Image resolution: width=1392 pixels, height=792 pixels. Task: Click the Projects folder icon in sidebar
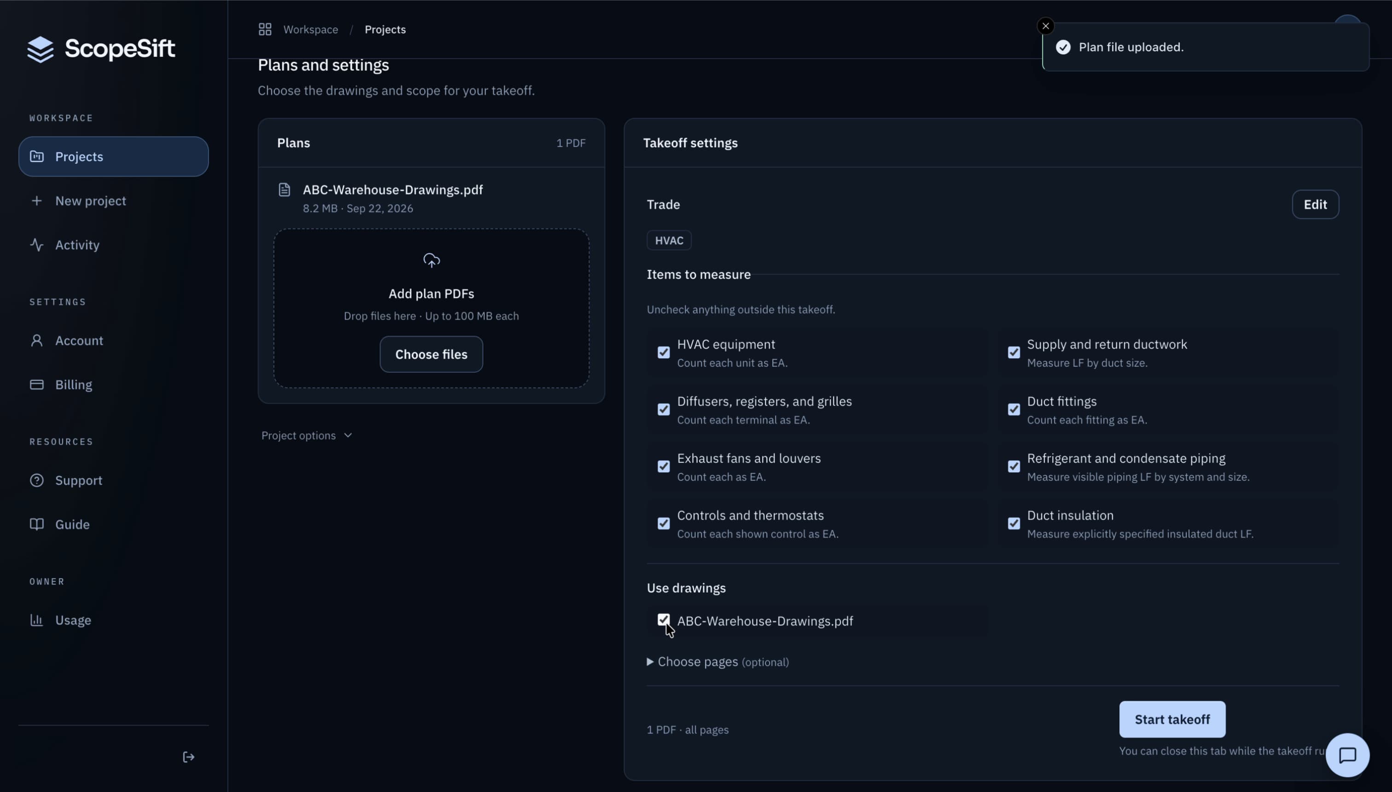coord(36,157)
